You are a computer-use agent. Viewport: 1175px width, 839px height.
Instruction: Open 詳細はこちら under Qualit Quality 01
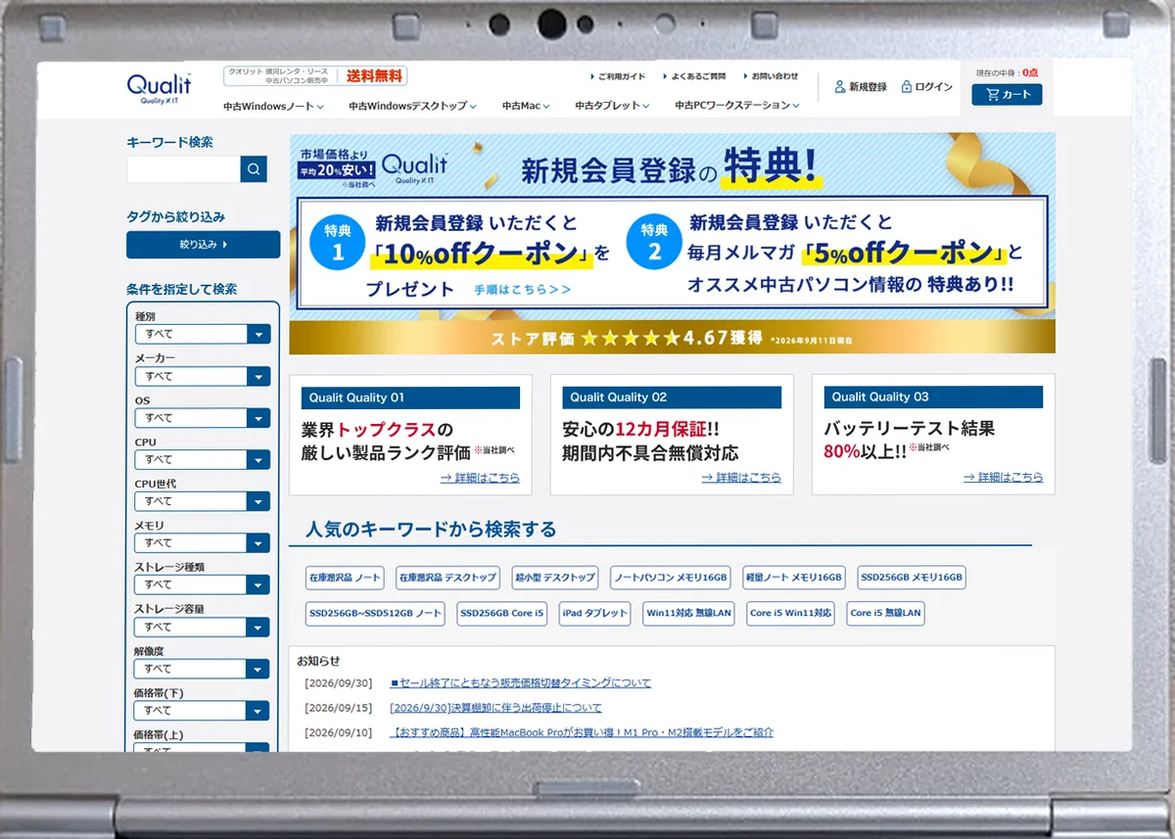coord(480,478)
